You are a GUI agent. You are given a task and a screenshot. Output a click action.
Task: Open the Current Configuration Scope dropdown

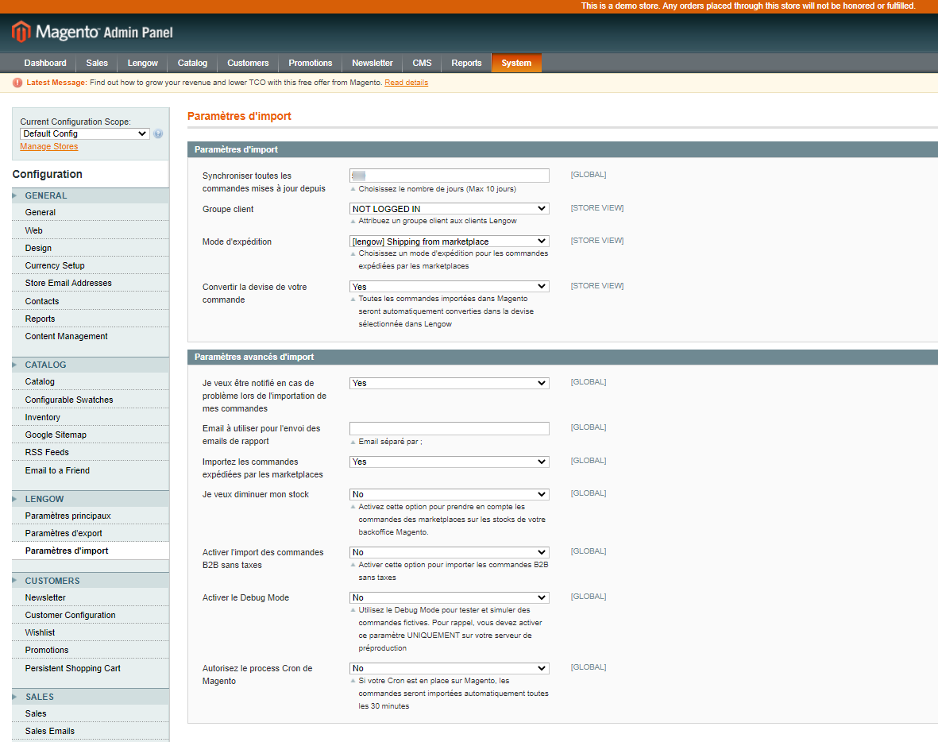(x=84, y=134)
